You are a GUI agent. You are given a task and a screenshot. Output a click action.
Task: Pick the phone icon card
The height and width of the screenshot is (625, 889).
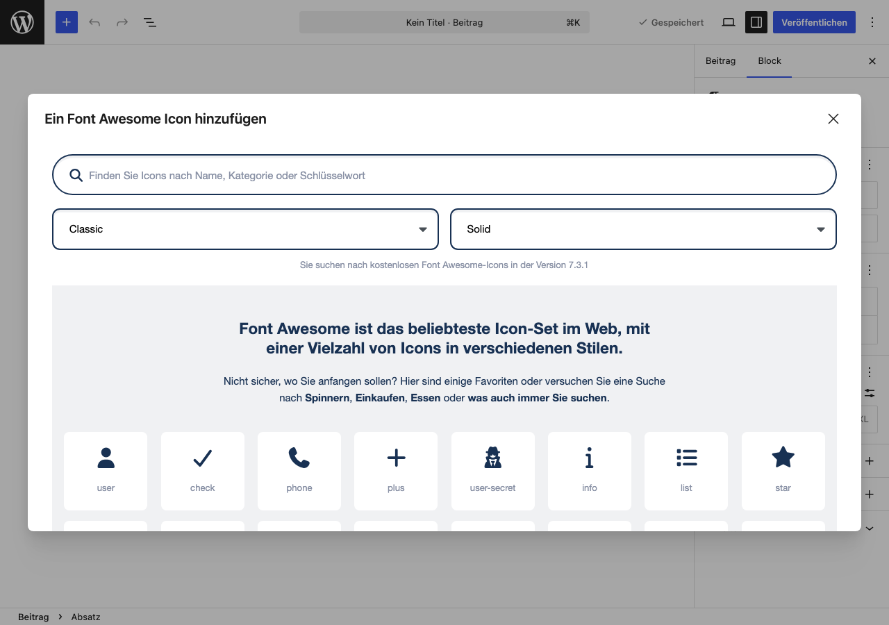click(299, 471)
